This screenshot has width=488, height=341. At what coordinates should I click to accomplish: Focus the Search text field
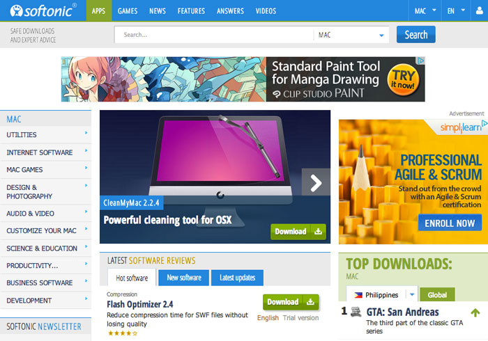(214, 35)
